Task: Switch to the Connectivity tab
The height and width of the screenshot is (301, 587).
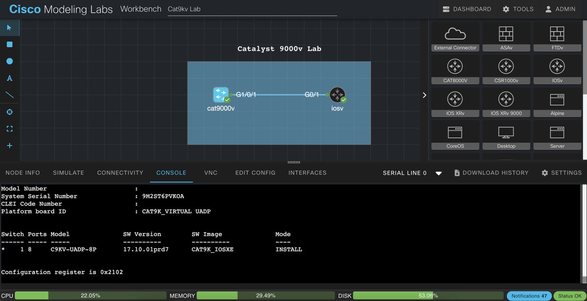Action: pyautogui.click(x=120, y=173)
